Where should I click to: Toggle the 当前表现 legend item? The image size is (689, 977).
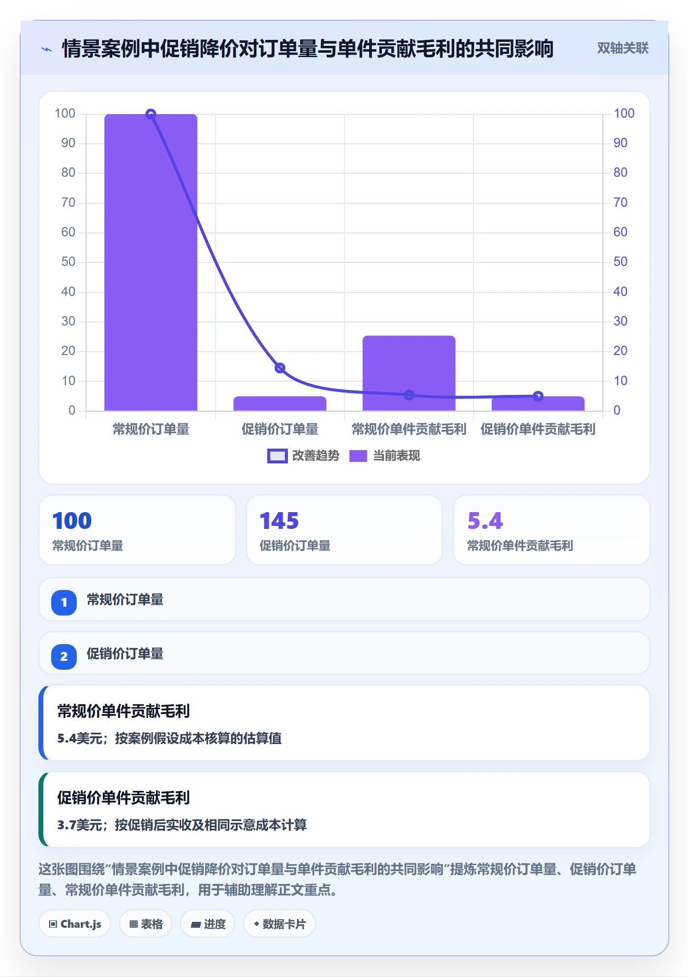coord(385,456)
